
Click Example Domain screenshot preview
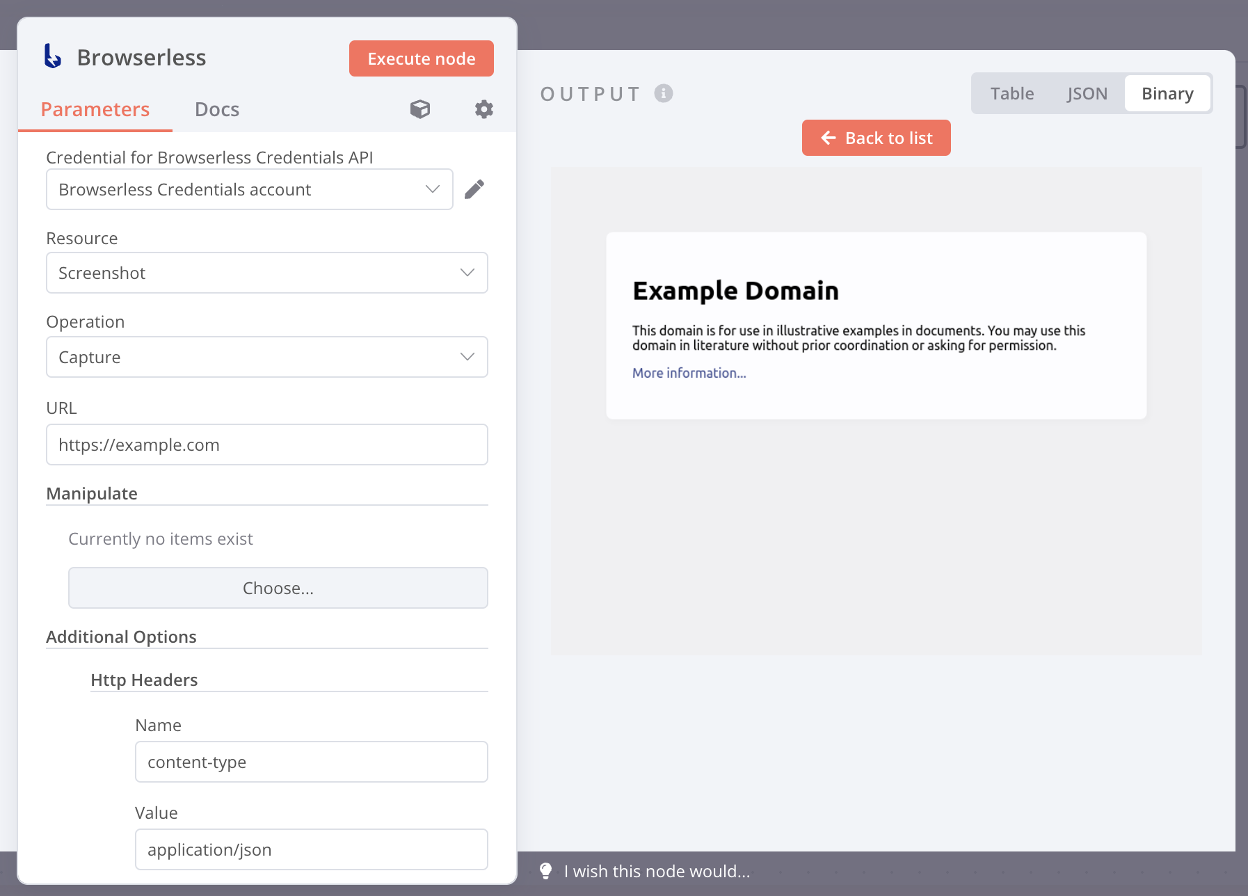(877, 410)
